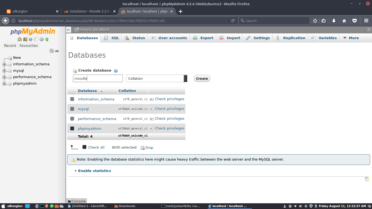Show bookmarks list icon in Firefox toolbar
The width and height of the screenshot is (372, 209).
324,21
